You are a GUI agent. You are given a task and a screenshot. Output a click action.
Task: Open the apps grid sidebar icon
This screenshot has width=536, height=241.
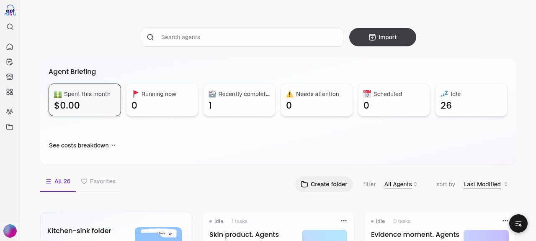coord(10,92)
